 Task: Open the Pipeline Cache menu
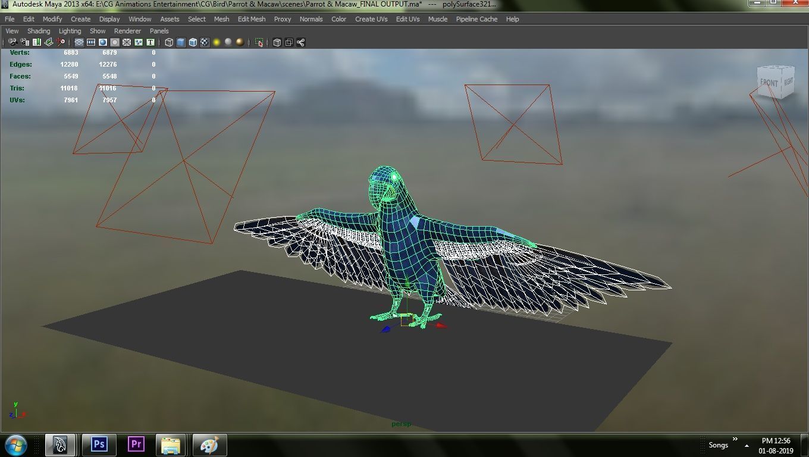coord(476,19)
